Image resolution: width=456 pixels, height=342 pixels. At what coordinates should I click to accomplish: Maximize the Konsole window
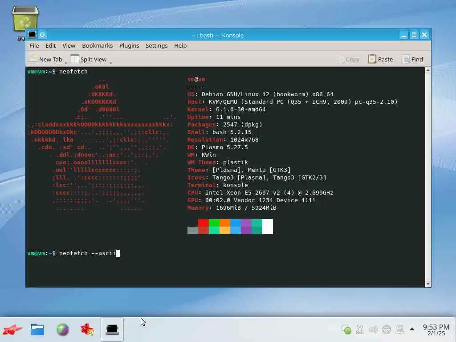point(414,35)
